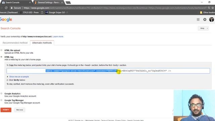The height and width of the screenshot is (121, 215).
Task: Open the Help dropdown
Action: point(203,28)
